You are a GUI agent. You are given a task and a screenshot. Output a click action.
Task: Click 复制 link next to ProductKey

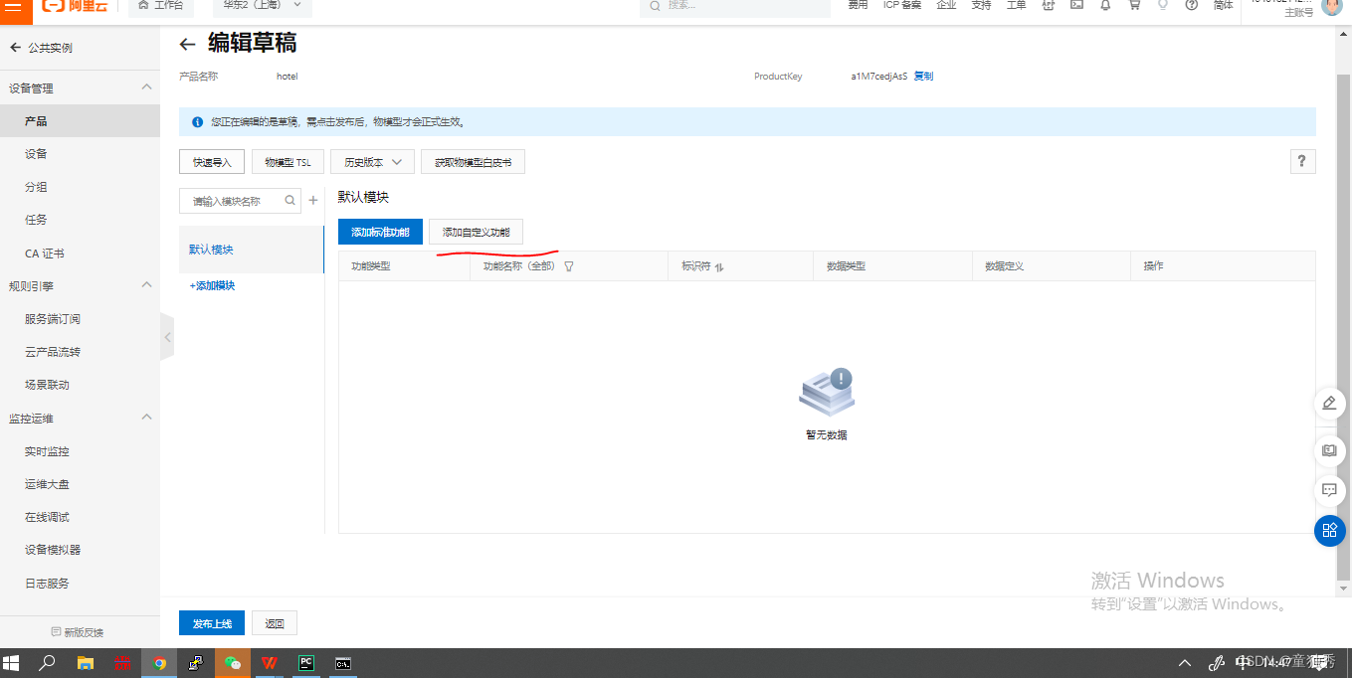[923, 76]
